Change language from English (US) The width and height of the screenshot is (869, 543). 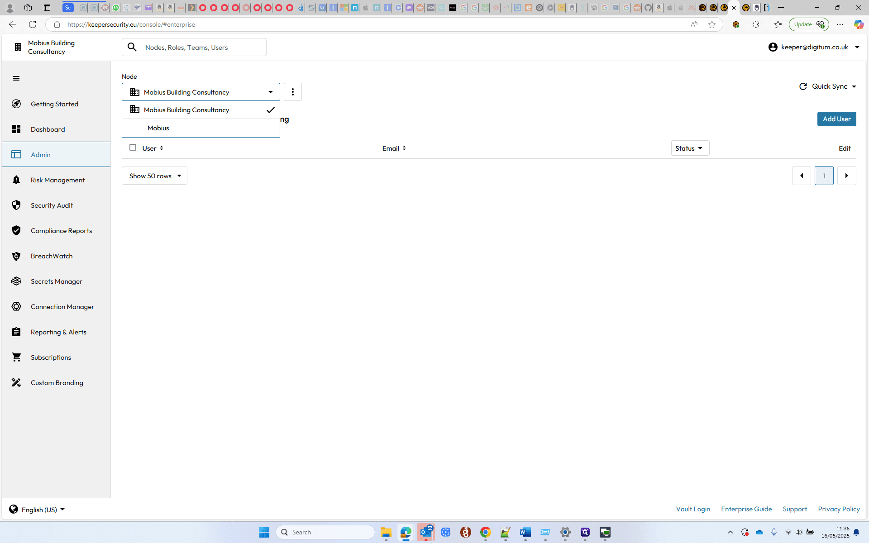[37, 510]
